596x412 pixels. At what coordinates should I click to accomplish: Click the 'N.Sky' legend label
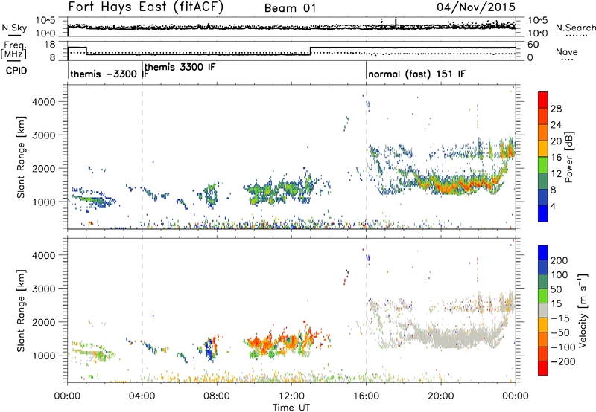[x=14, y=28]
